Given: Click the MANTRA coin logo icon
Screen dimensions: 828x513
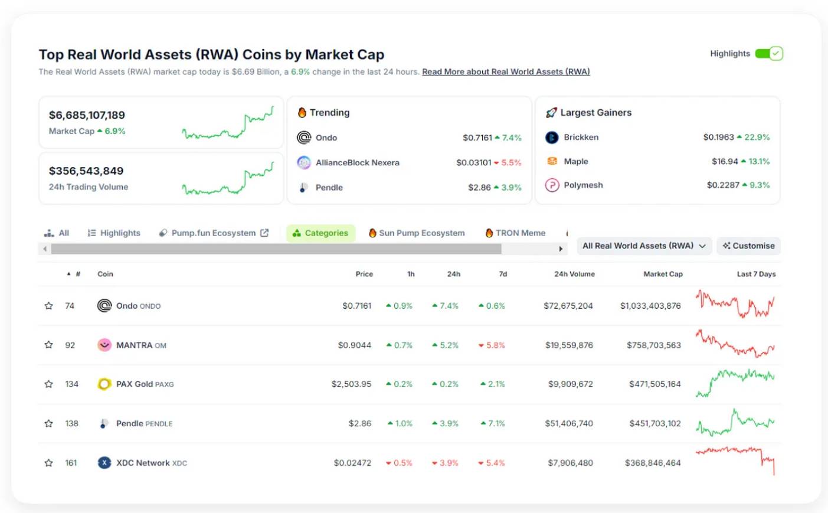Looking at the screenshot, I should coord(104,345).
